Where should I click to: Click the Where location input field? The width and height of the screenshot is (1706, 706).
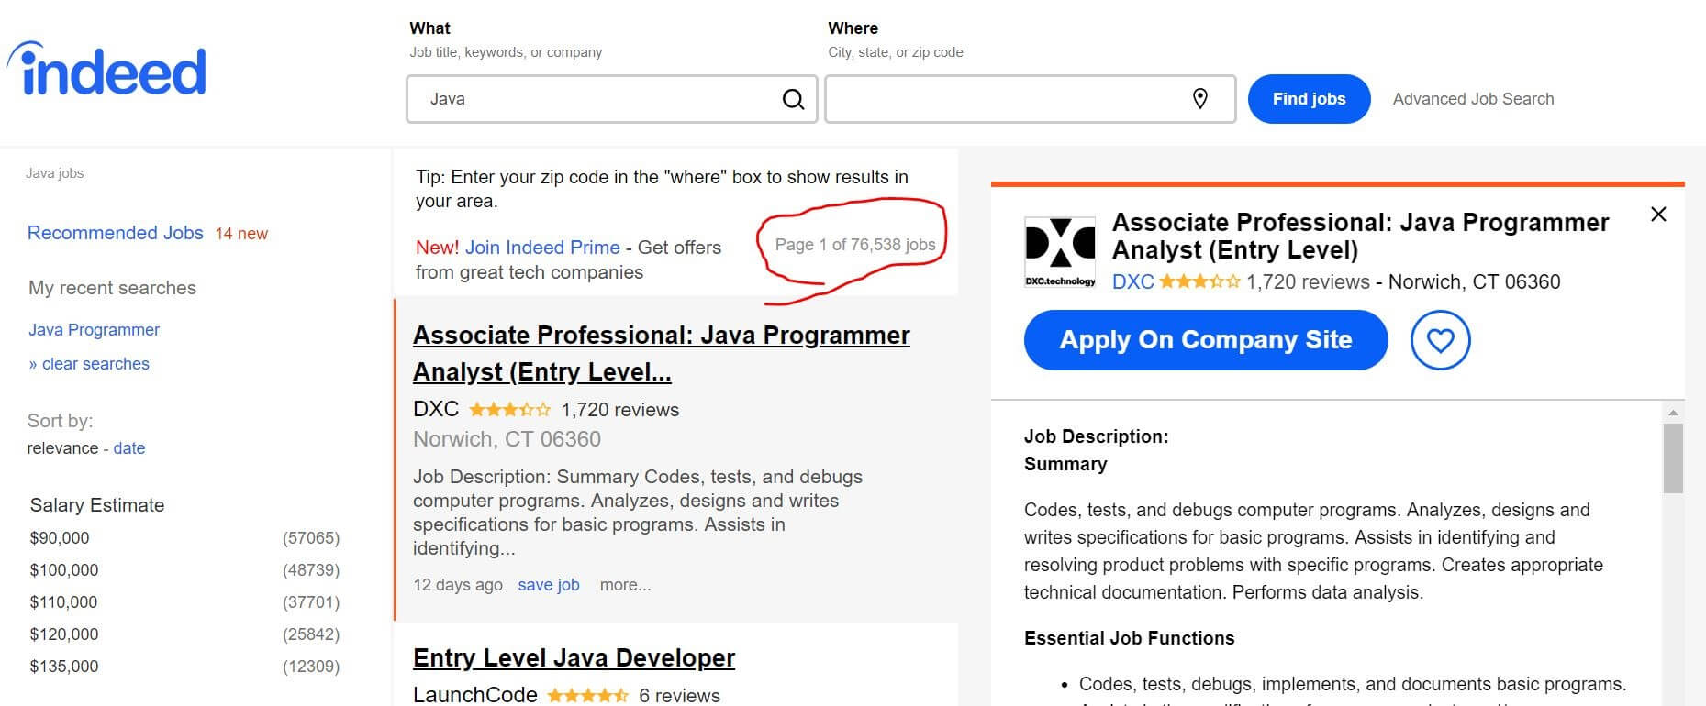pos(1005,99)
